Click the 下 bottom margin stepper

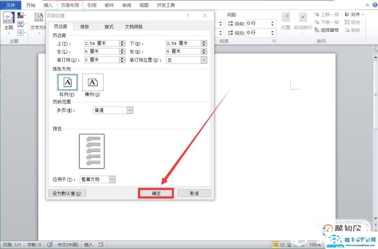click(204, 43)
